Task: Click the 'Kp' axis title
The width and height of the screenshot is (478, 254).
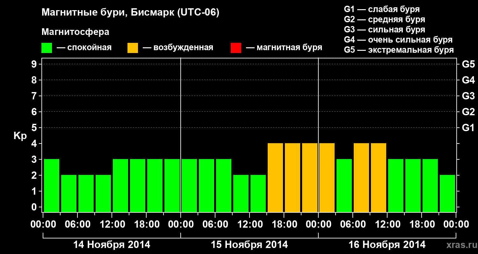Action: pos(20,136)
